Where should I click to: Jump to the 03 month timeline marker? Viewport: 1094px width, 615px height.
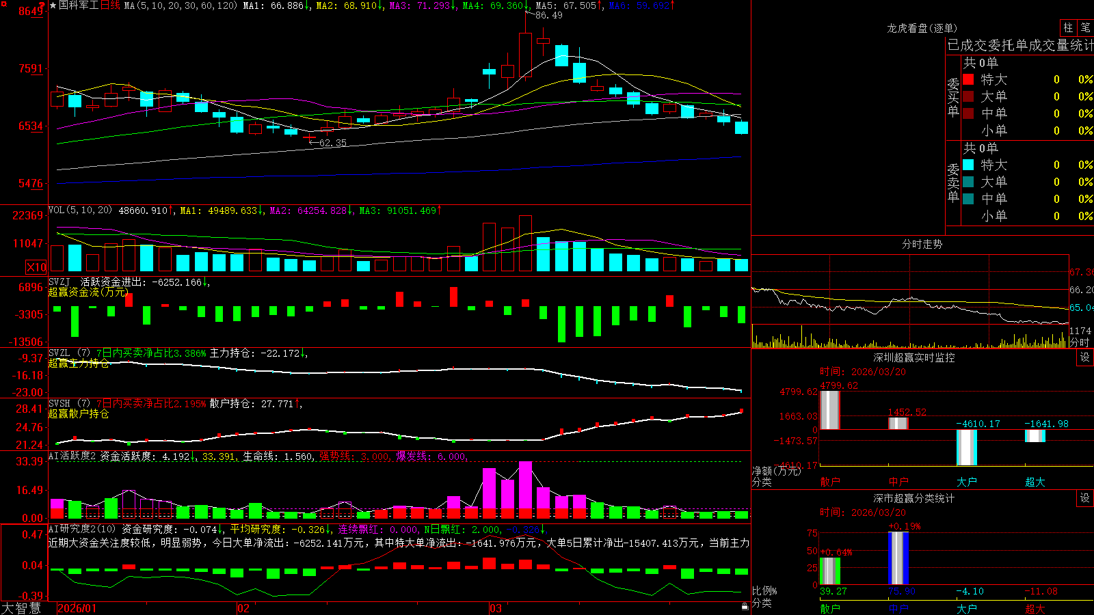pyautogui.click(x=496, y=608)
